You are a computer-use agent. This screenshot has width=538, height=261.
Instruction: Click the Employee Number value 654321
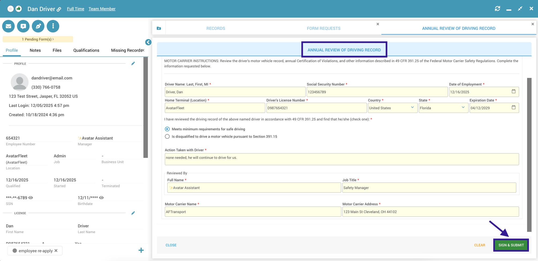click(13, 138)
